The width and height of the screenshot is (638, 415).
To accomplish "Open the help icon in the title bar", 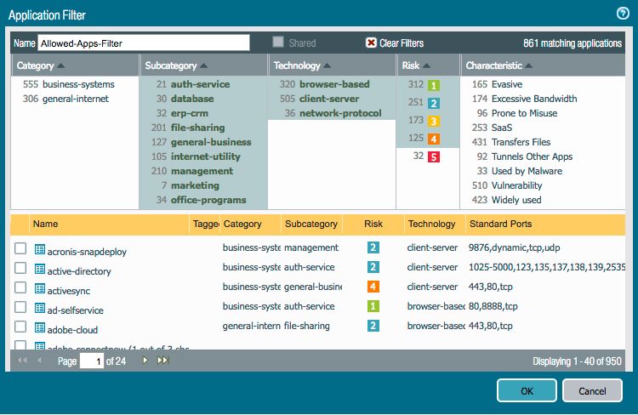I will [623, 14].
